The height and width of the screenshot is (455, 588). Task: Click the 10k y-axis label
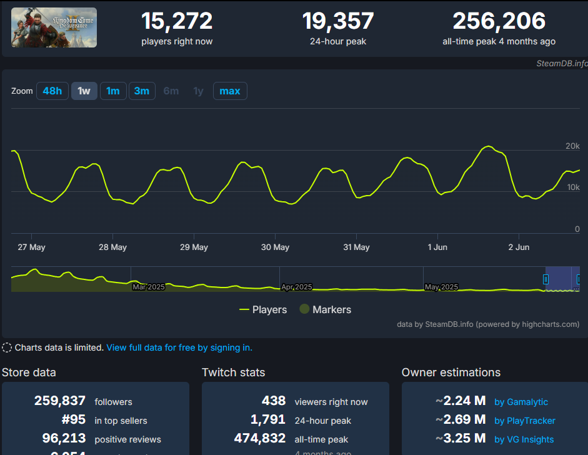pos(574,187)
